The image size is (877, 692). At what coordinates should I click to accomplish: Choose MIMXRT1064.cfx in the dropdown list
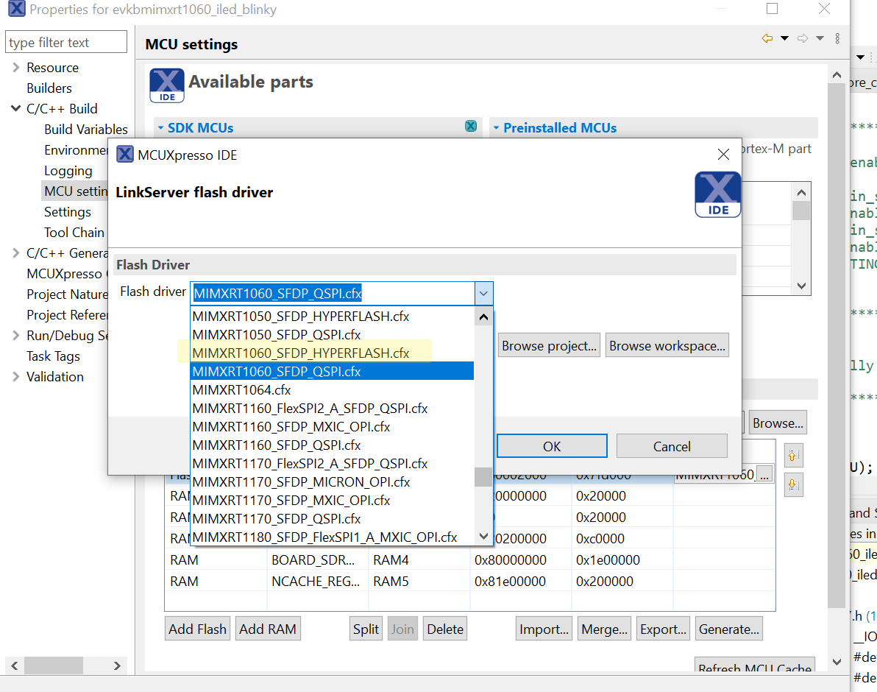click(241, 390)
